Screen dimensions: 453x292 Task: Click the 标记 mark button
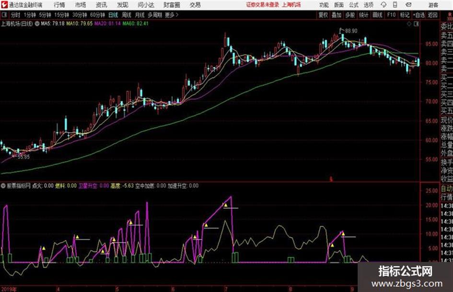point(405,15)
